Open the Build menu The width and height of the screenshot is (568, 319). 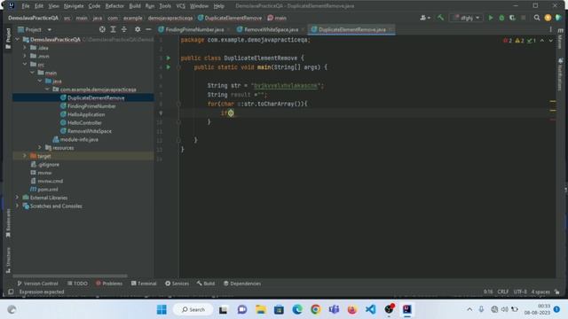point(135,6)
